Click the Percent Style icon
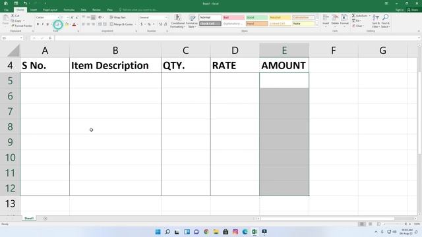422x237 pixels. click(x=149, y=24)
